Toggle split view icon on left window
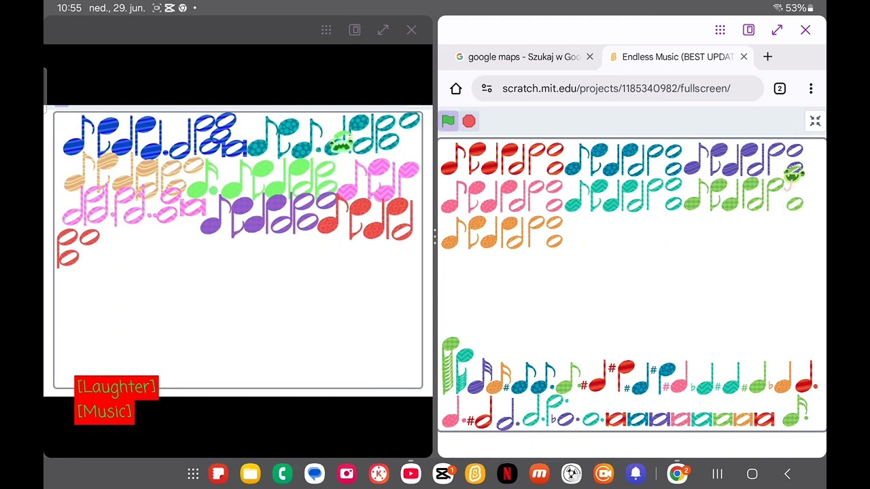This screenshot has width=870, height=489. 355,30
